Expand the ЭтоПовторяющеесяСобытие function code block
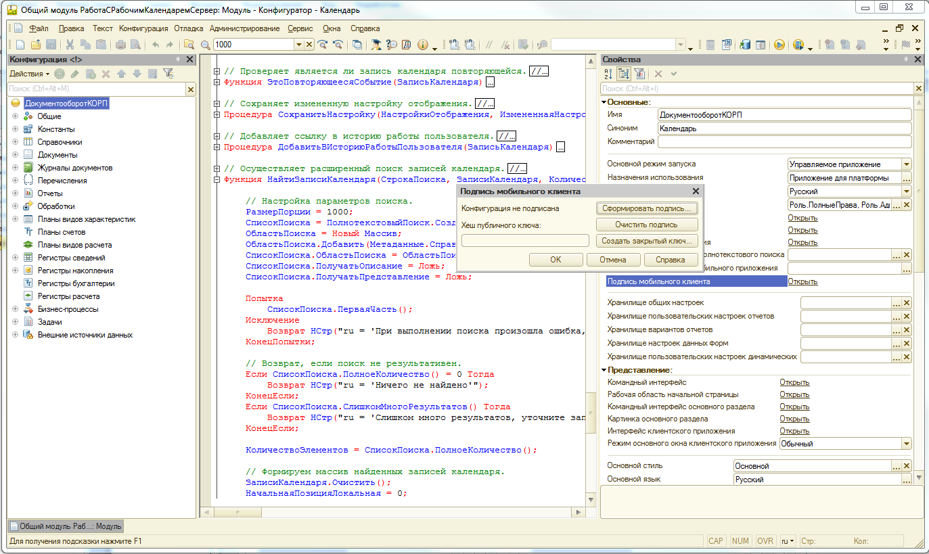The width and height of the screenshot is (929, 554). coord(217,82)
